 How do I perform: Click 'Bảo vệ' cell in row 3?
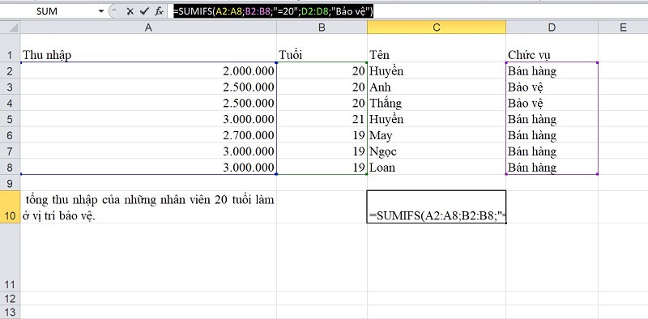point(552,87)
